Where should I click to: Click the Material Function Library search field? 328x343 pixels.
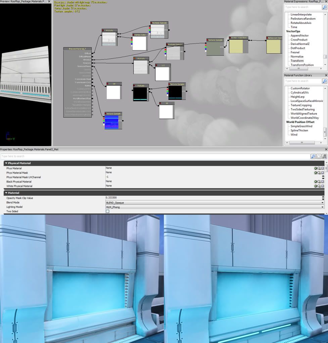click(x=303, y=81)
